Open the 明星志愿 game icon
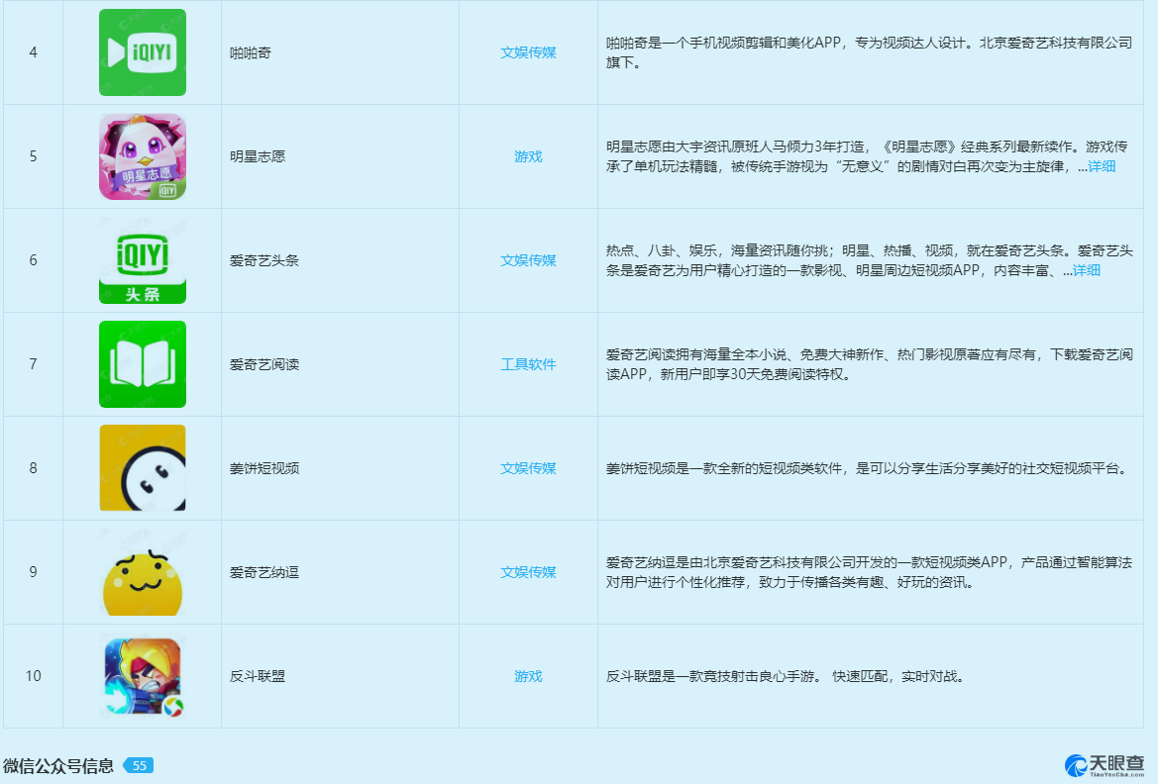The width and height of the screenshot is (1158, 784). coord(143,156)
